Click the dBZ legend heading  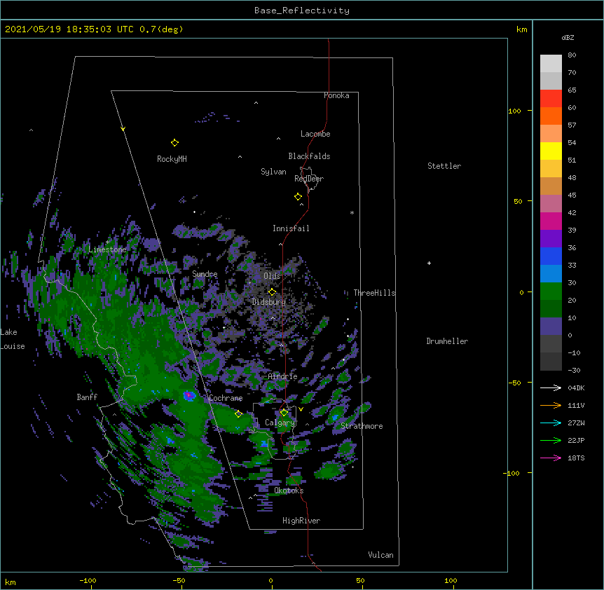(x=568, y=37)
